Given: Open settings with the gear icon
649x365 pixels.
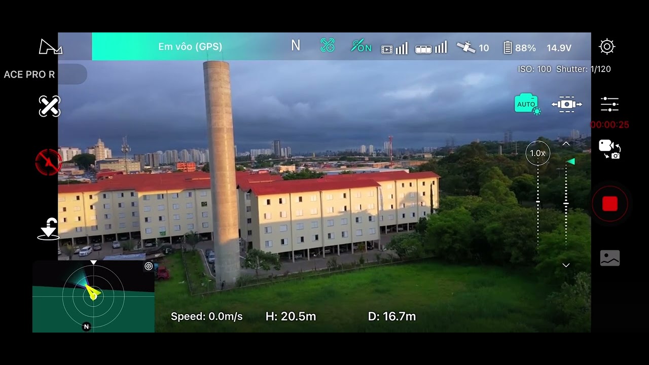Looking at the screenshot, I should (x=607, y=47).
